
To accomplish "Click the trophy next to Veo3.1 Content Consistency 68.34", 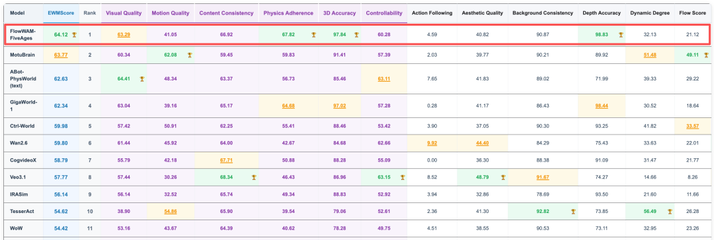I will (254, 177).
